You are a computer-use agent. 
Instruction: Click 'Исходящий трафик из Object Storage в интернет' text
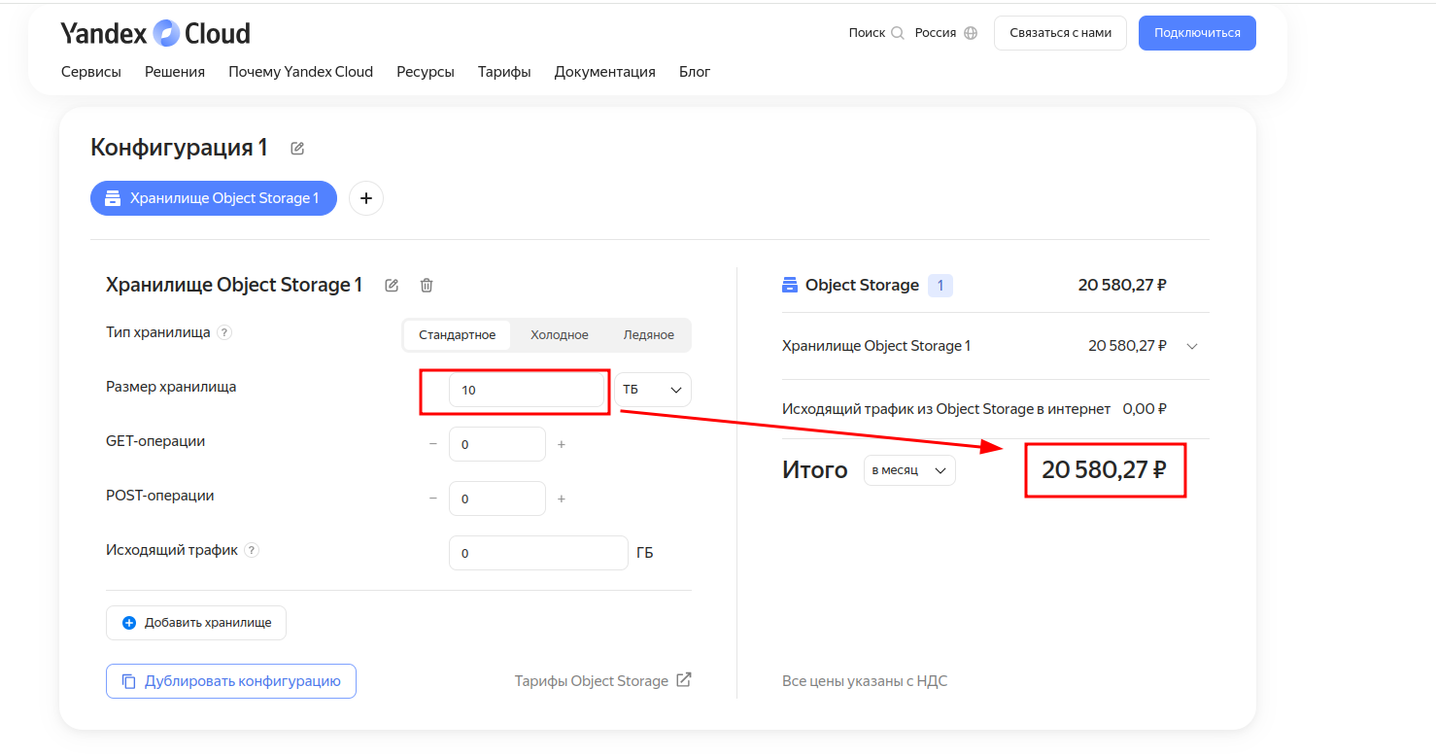[x=947, y=409]
